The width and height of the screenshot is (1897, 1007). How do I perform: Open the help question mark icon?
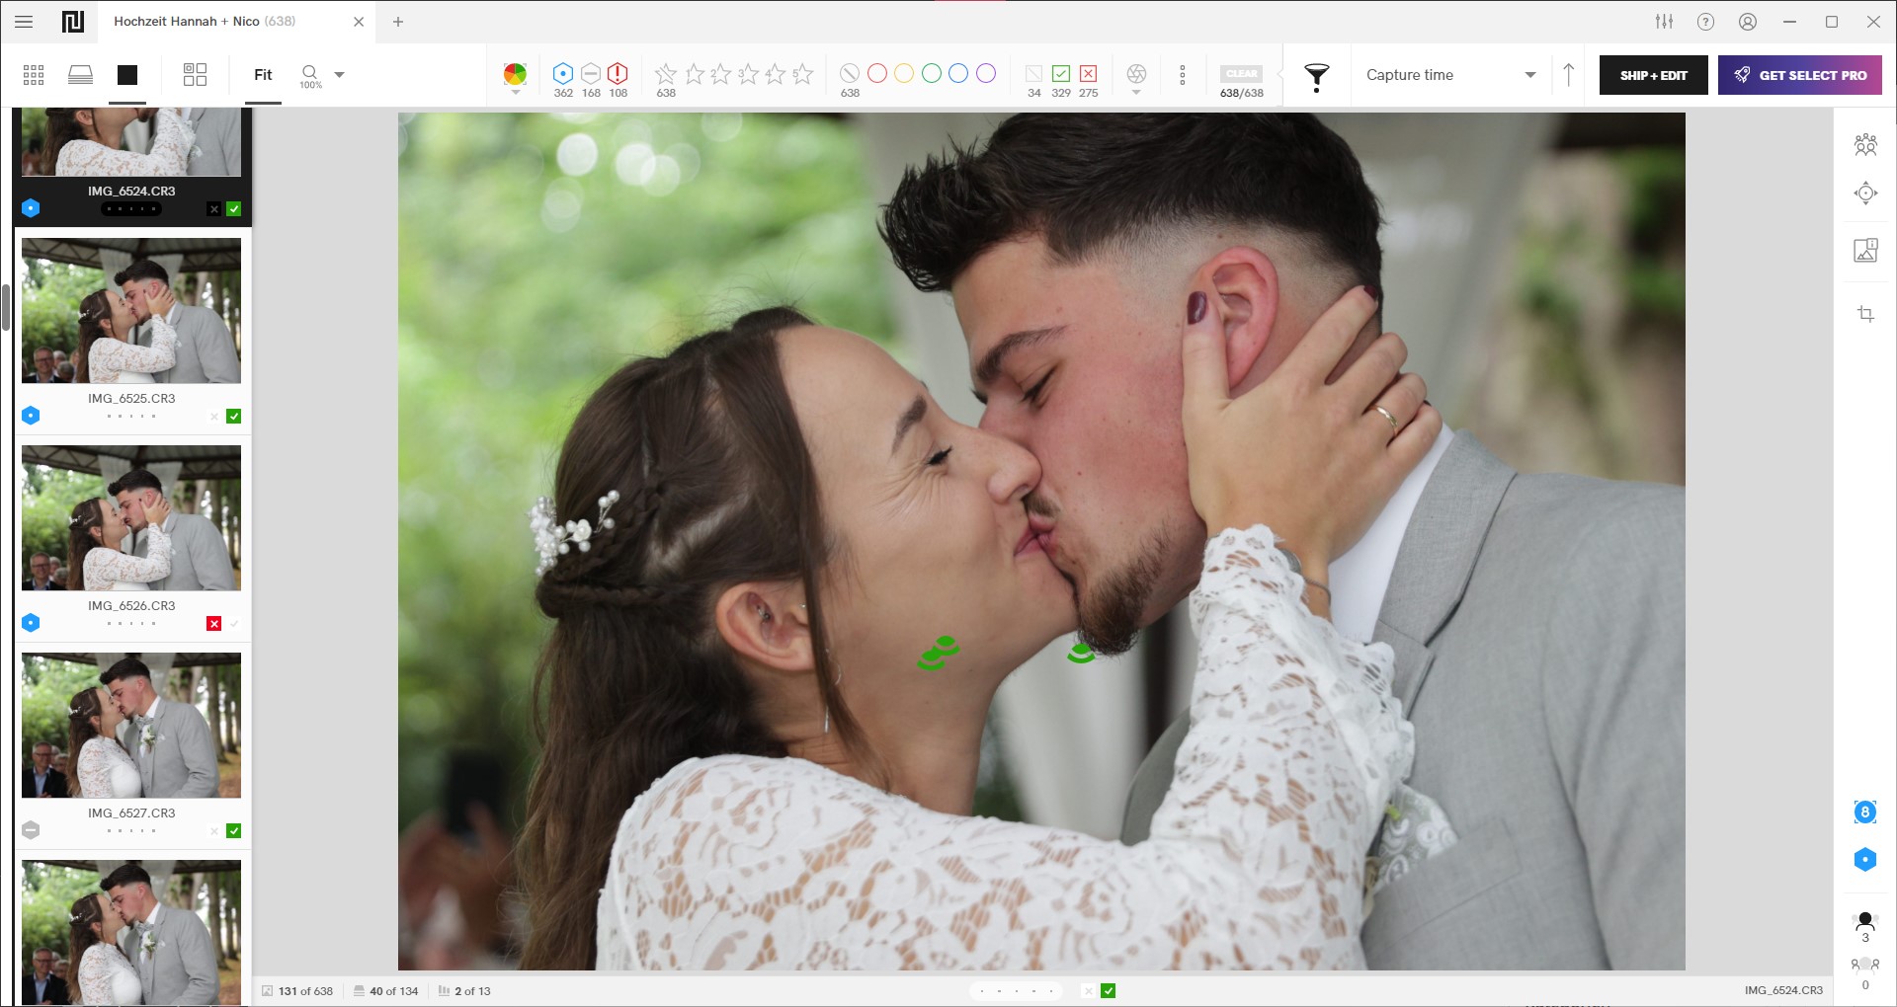[1706, 22]
